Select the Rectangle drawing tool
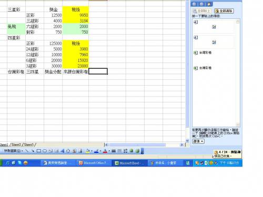Image resolution: width=263 pixels, height=197 pixels. coord(39,151)
